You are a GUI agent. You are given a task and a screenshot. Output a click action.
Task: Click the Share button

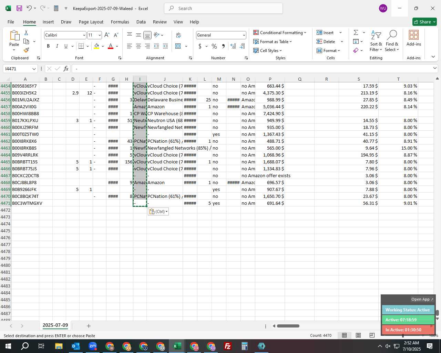[x=424, y=22]
